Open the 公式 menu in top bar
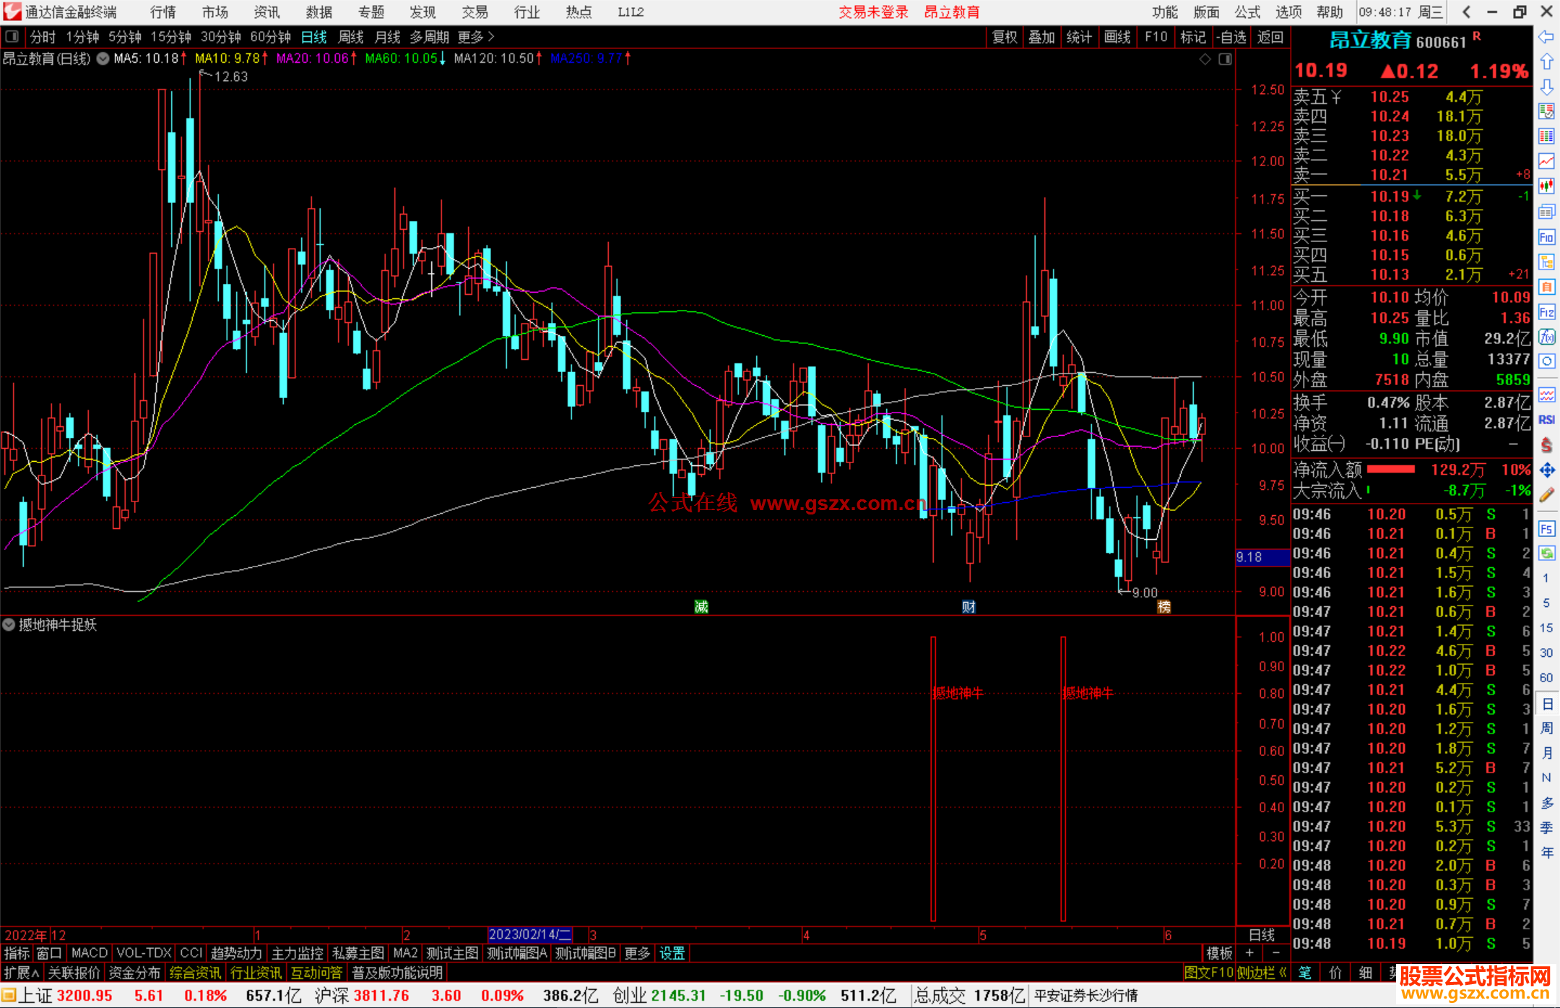1560x1008 pixels. click(1247, 12)
